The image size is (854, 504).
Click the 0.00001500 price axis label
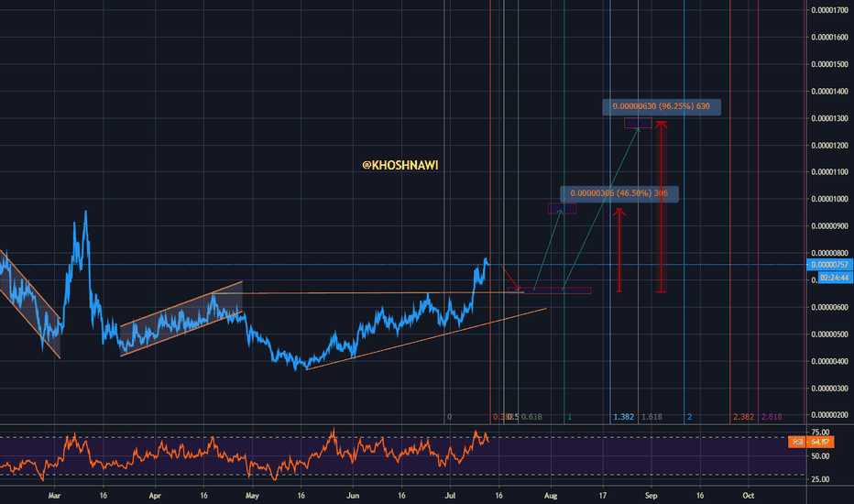click(x=829, y=64)
